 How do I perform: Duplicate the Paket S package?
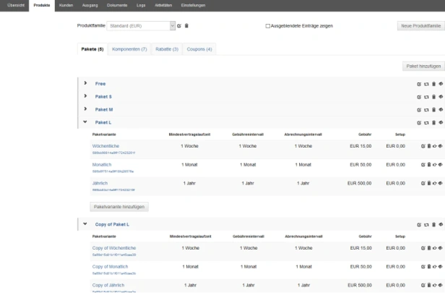tap(426, 97)
